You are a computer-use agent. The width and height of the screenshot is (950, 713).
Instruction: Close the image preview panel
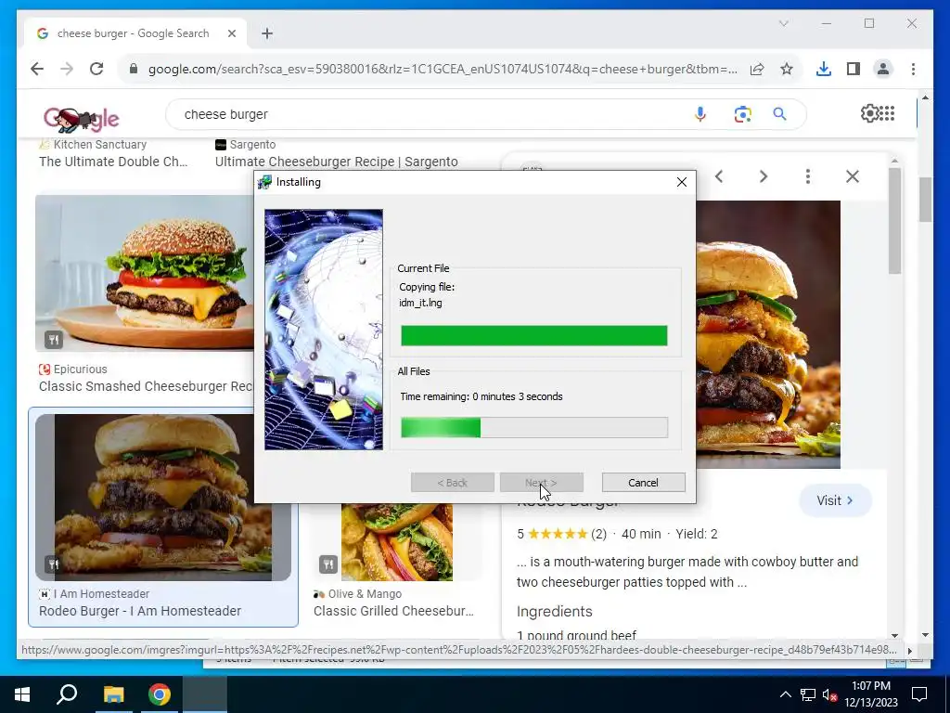click(853, 176)
